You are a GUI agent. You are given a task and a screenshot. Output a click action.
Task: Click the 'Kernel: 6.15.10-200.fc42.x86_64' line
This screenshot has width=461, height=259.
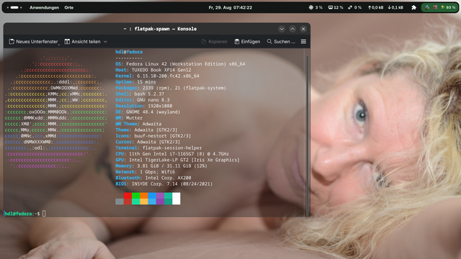pyautogui.click(x=157, y=76)
